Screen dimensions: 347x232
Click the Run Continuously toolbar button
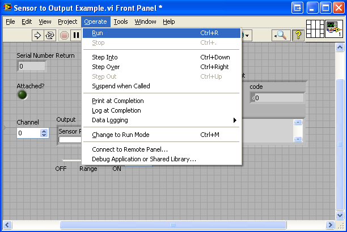(x=50, y=35)
